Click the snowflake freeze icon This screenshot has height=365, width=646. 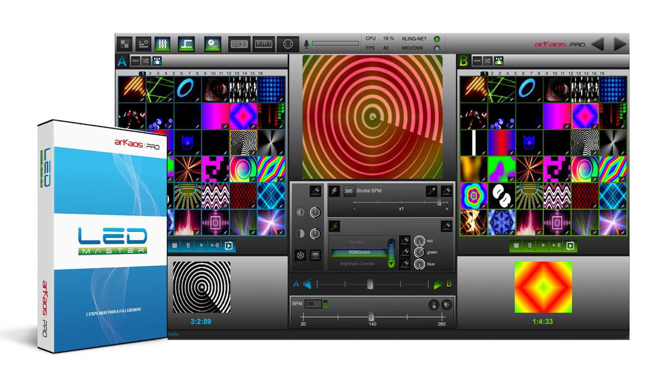[300, 255]
